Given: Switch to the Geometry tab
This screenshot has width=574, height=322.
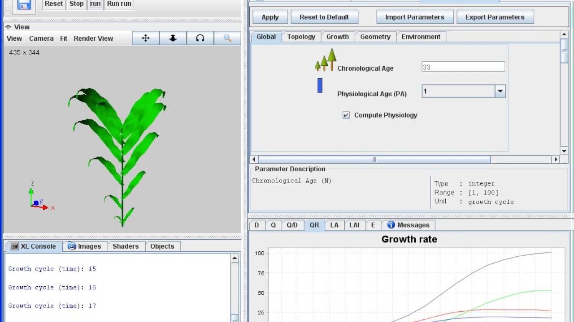Looking at the screenshot, I should coord(375,37).
